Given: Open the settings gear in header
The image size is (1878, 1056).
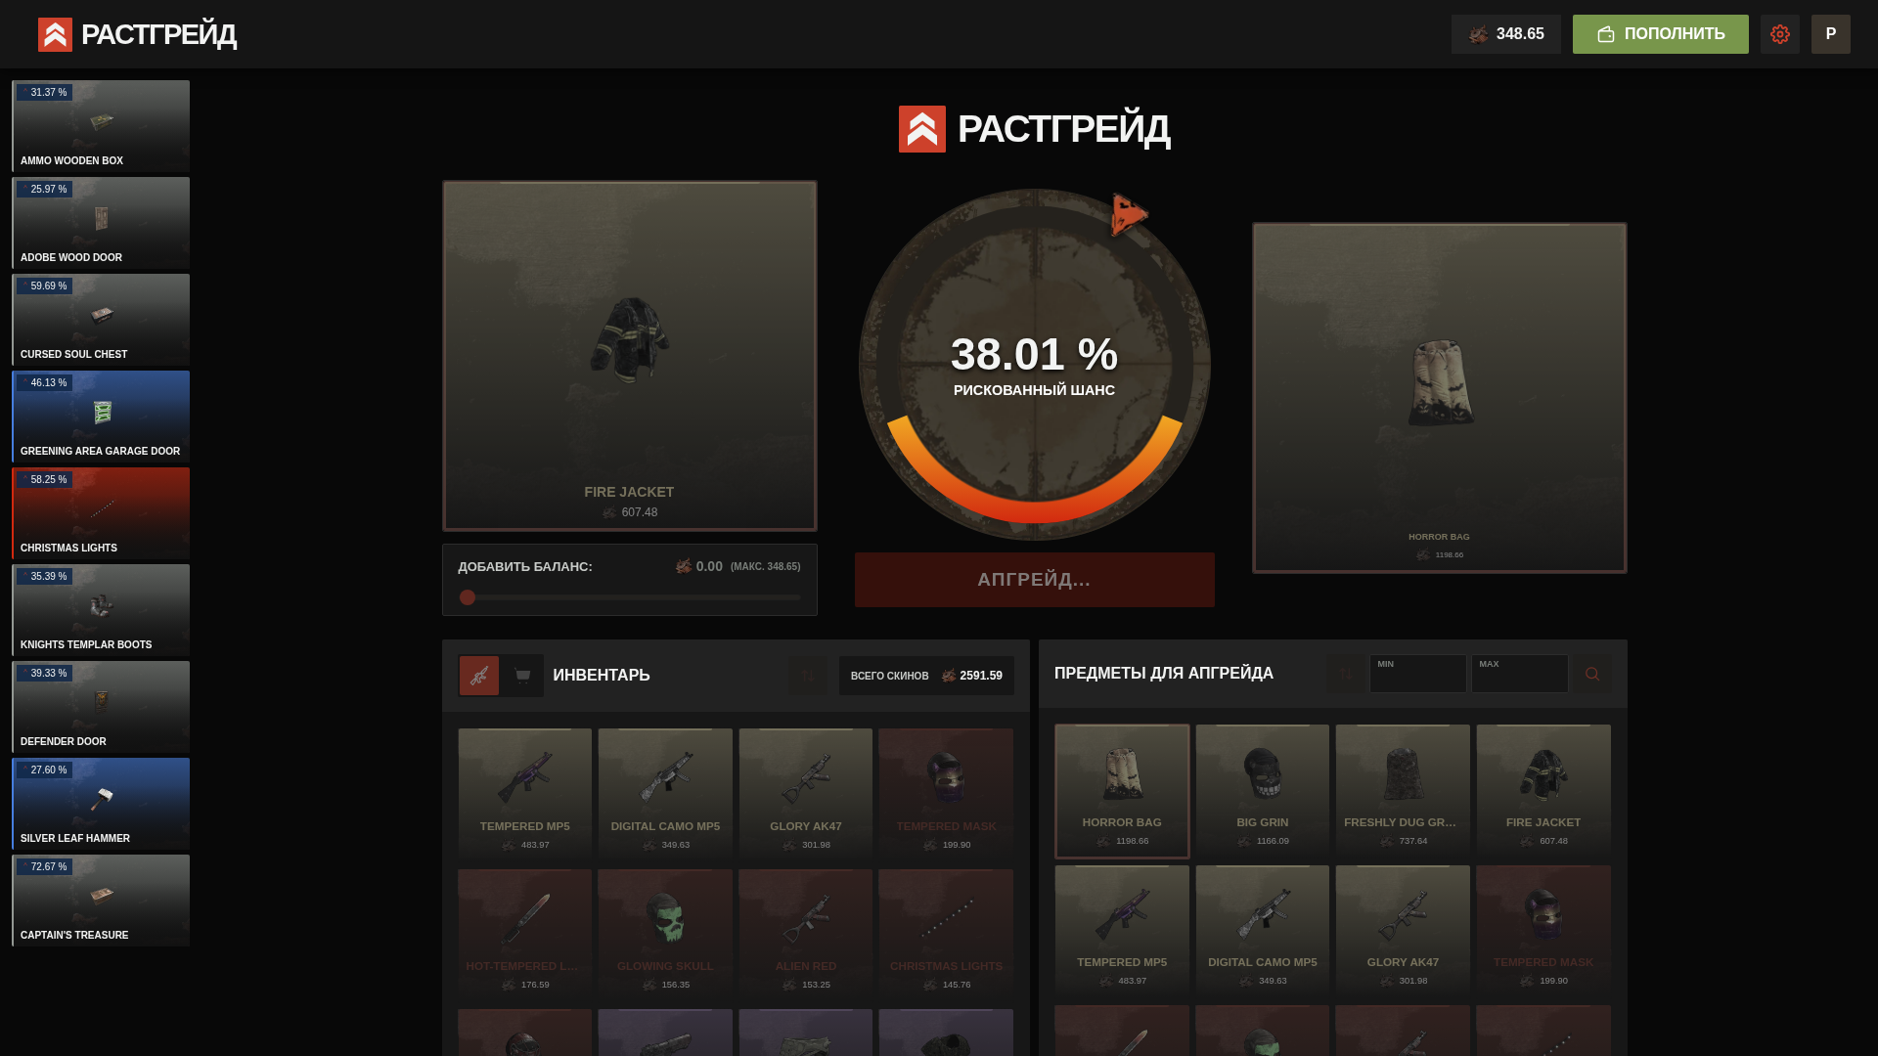Looking at the screenshot, I should coord(1779,34).
